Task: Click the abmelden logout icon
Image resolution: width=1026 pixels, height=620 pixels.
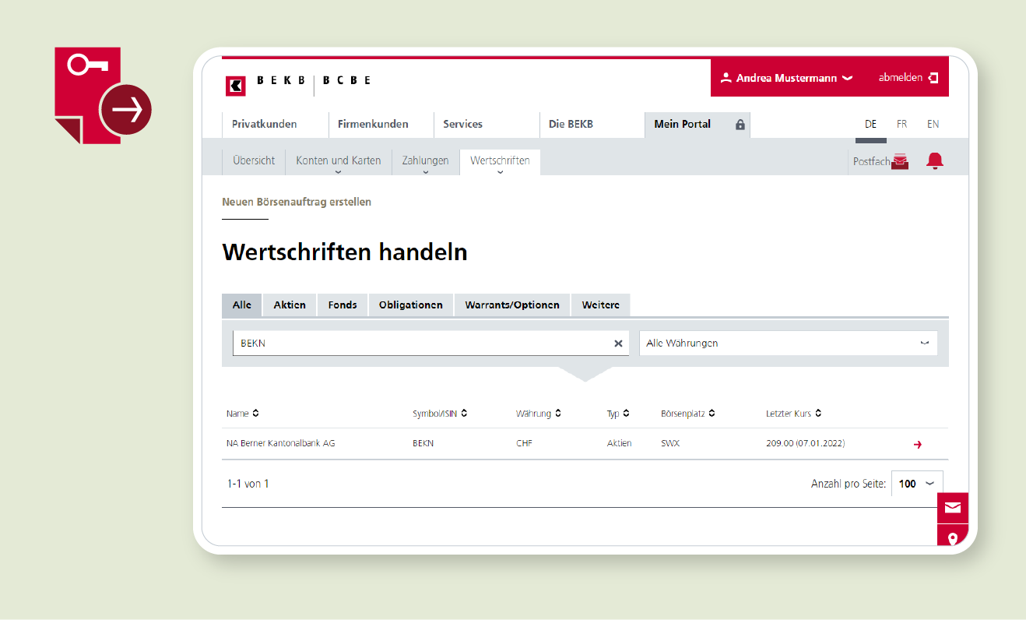Action: (x=933, y=78)
